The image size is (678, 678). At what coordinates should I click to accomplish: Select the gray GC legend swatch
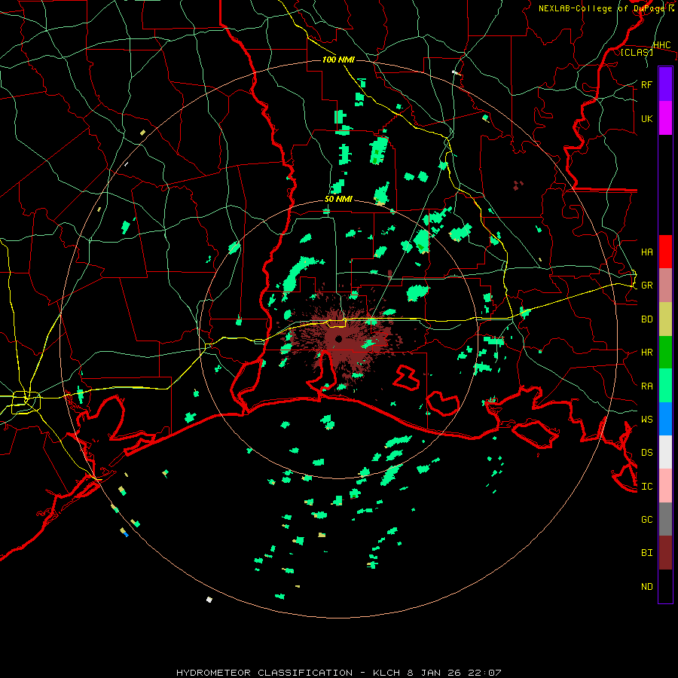click(x=665, y=519)
